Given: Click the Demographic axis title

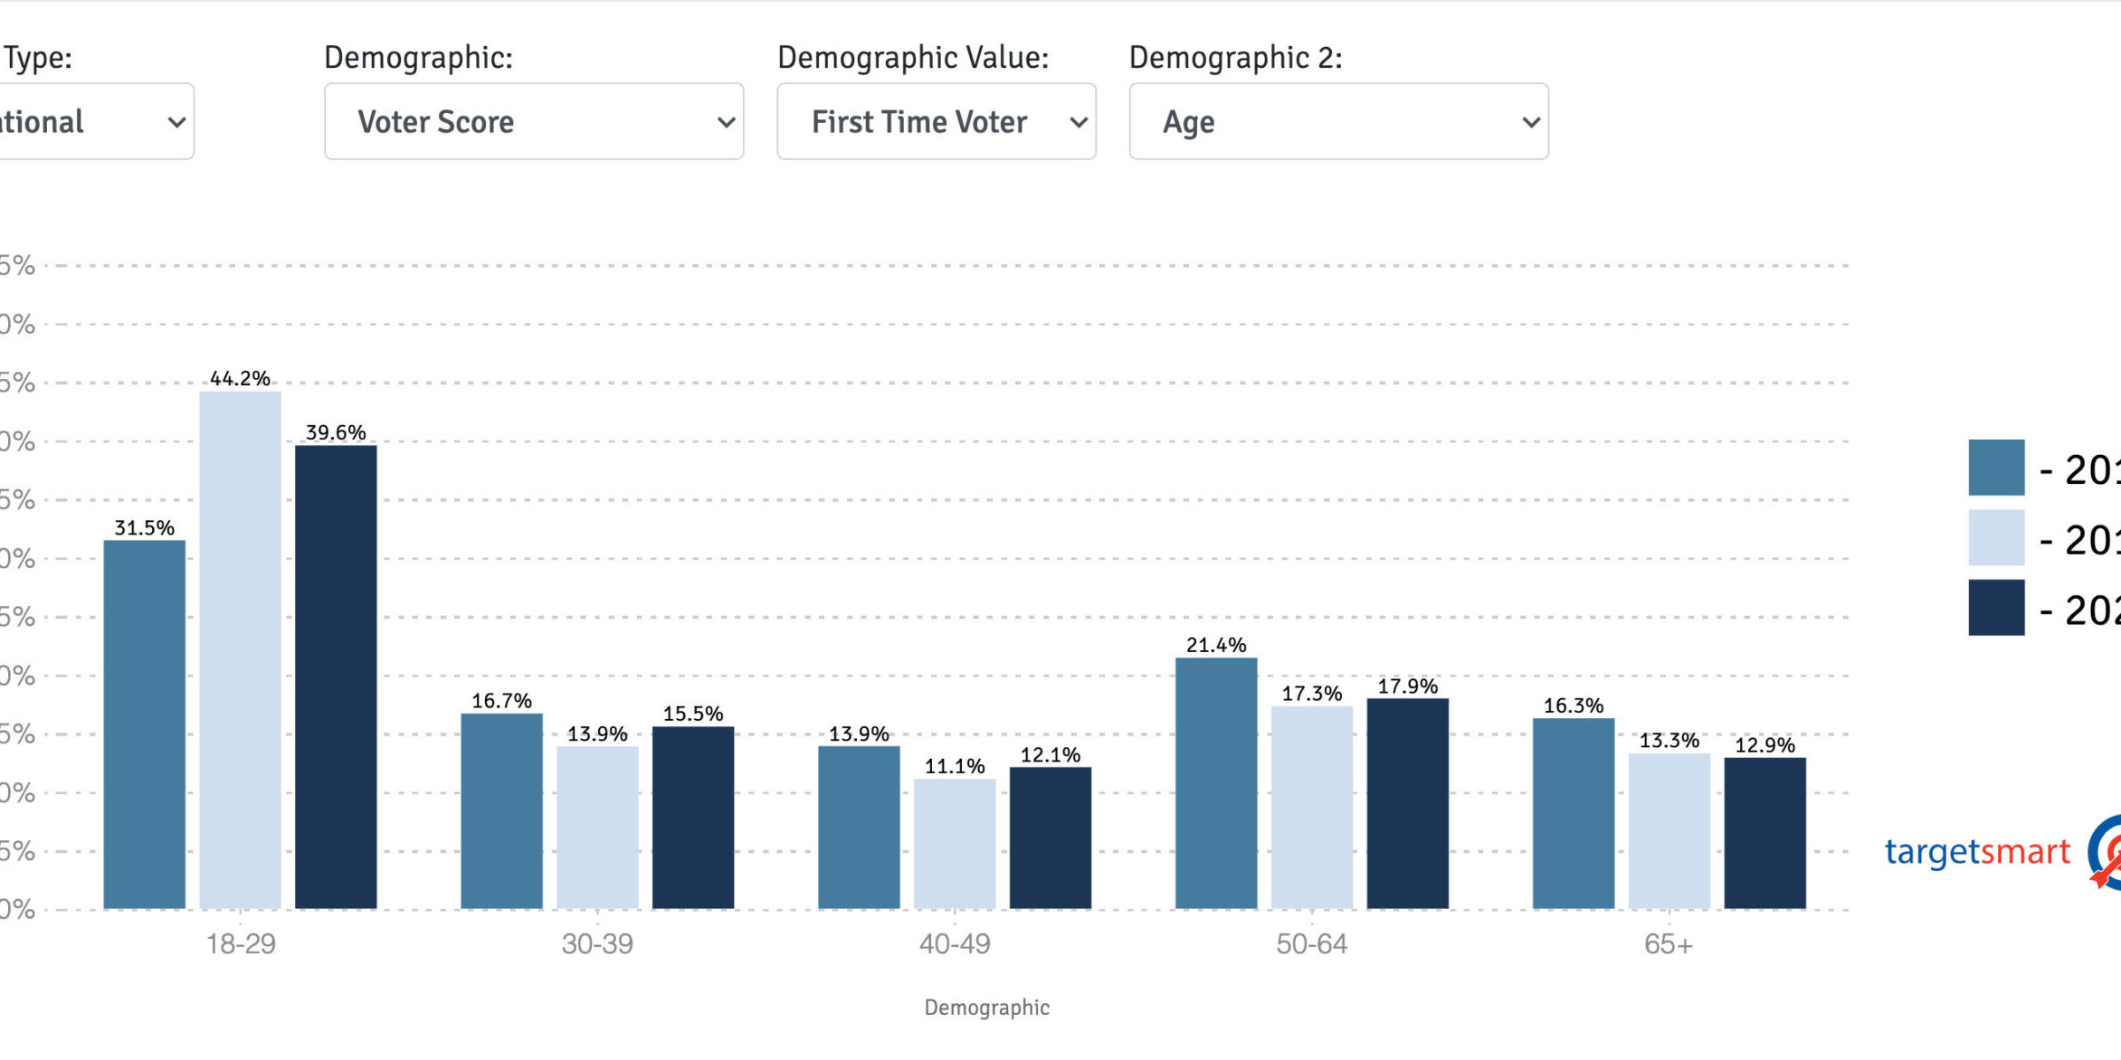Looking at the screenshot, I should [x=986, y=1007].
